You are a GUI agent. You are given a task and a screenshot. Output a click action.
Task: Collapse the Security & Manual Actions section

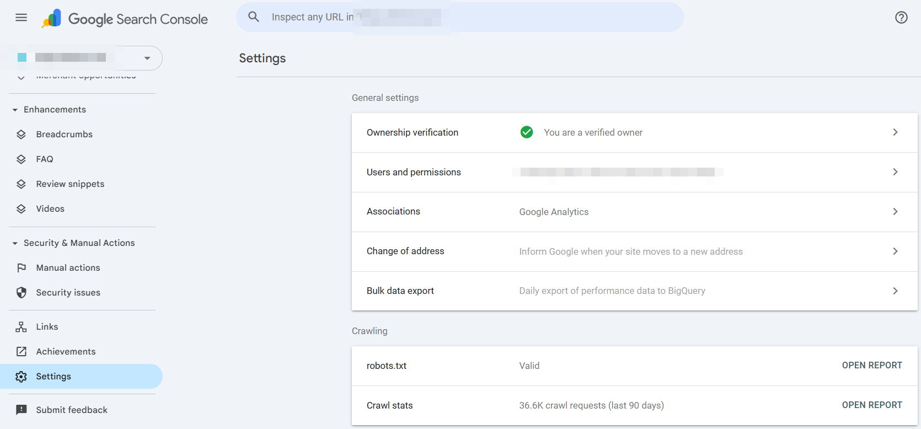pyautogui.click(x=15, y=243)
